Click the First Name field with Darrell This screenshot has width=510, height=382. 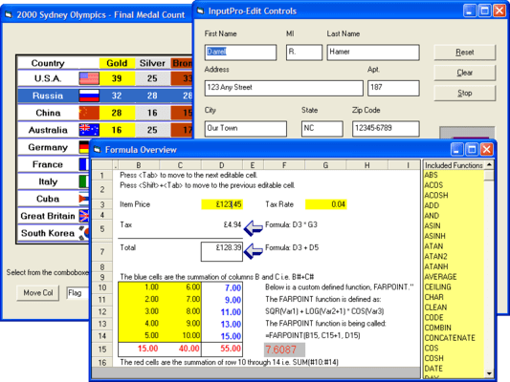[241, 53]
